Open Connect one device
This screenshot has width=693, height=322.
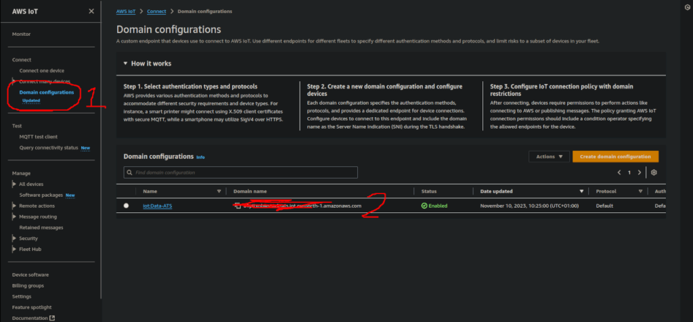click(41, 70)
